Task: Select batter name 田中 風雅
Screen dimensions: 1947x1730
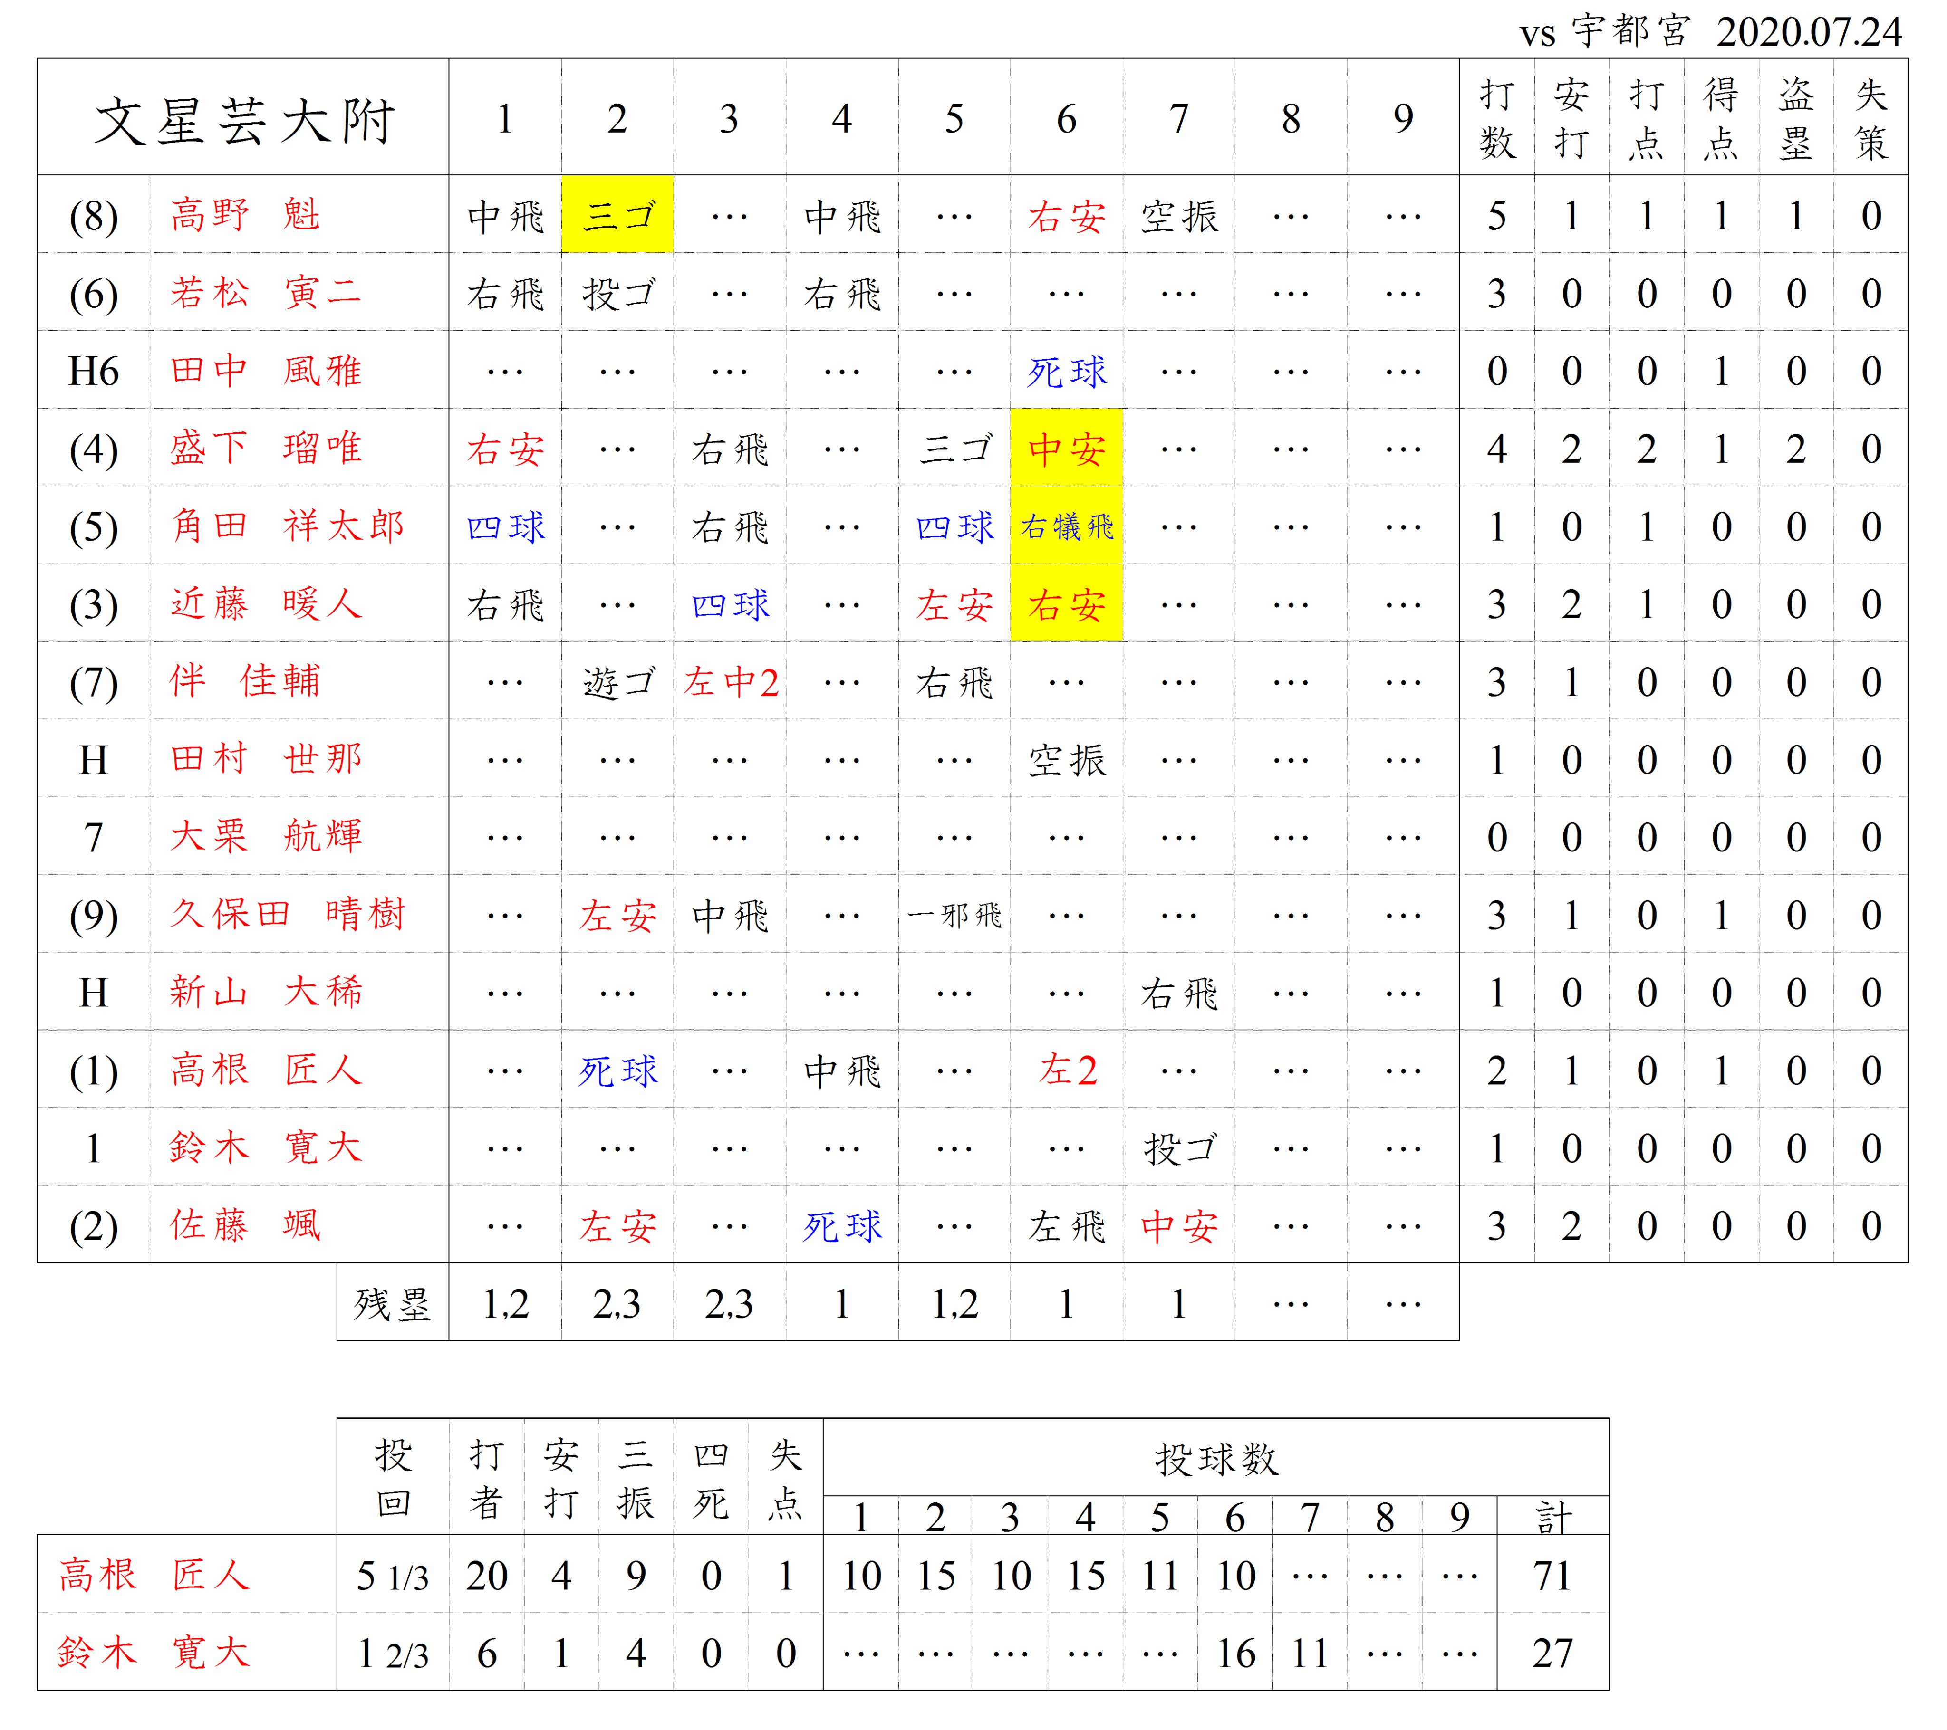Action: point(266,370)
